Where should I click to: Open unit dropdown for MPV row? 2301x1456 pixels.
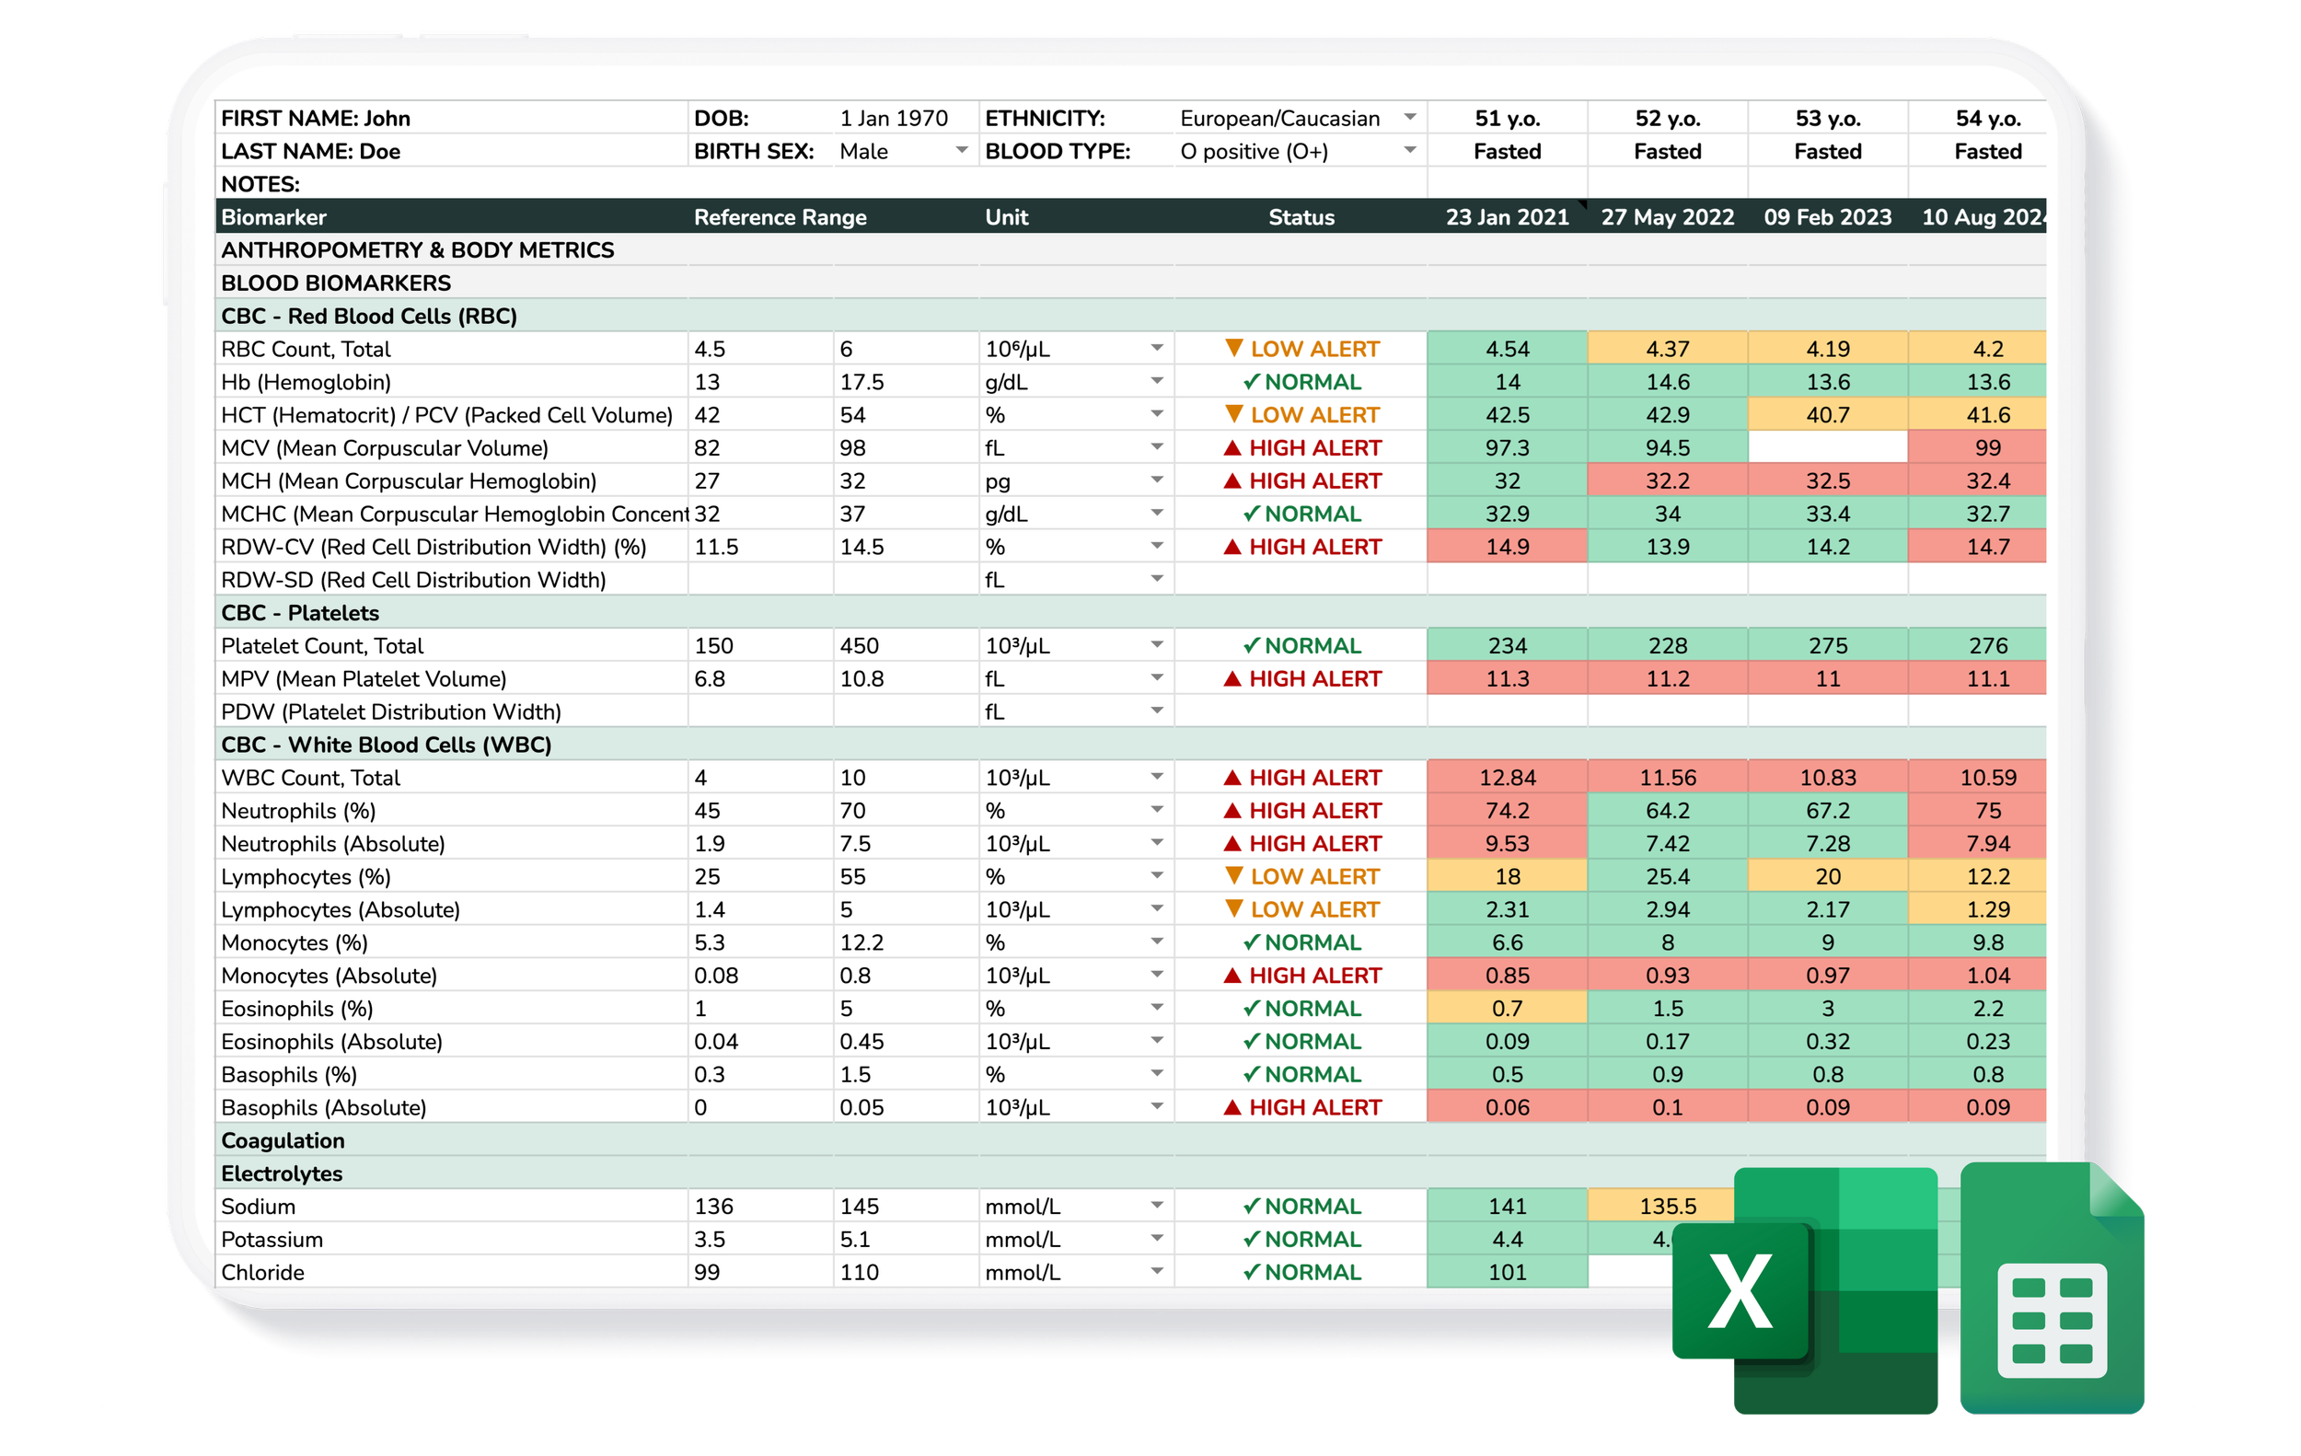(x=1157, y=679)
